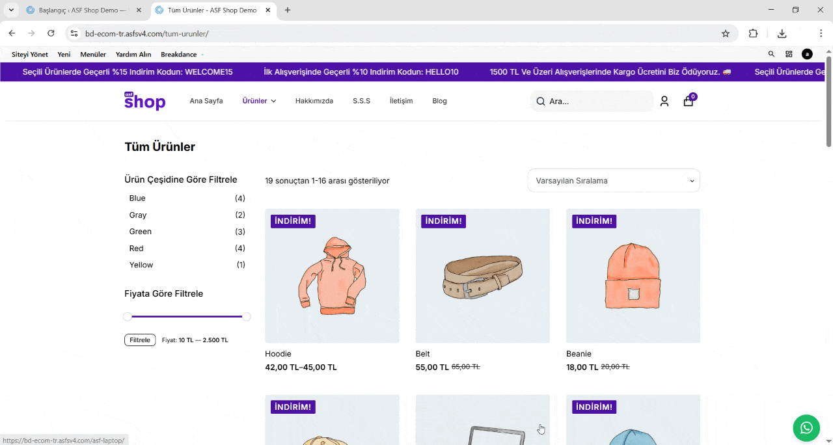This screenshot has width=833, height=445.
Task: Click the İNDİRİM badge on Belt
Action: pos(444,221)
